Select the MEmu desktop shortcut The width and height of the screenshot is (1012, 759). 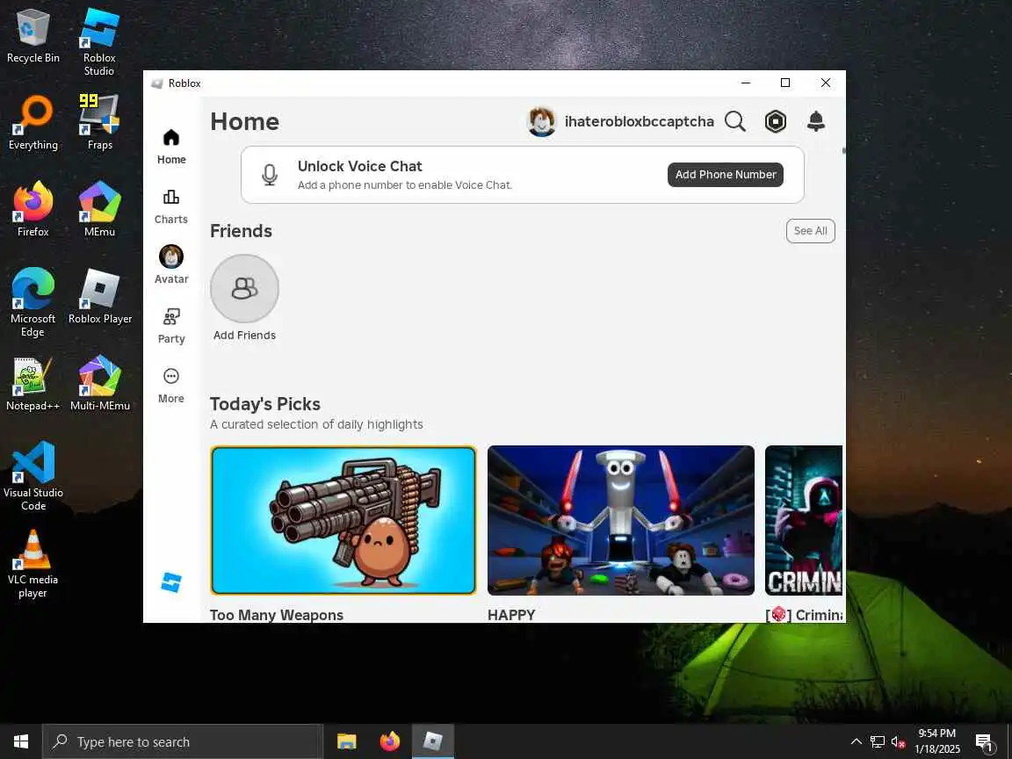tap(99, 209)
